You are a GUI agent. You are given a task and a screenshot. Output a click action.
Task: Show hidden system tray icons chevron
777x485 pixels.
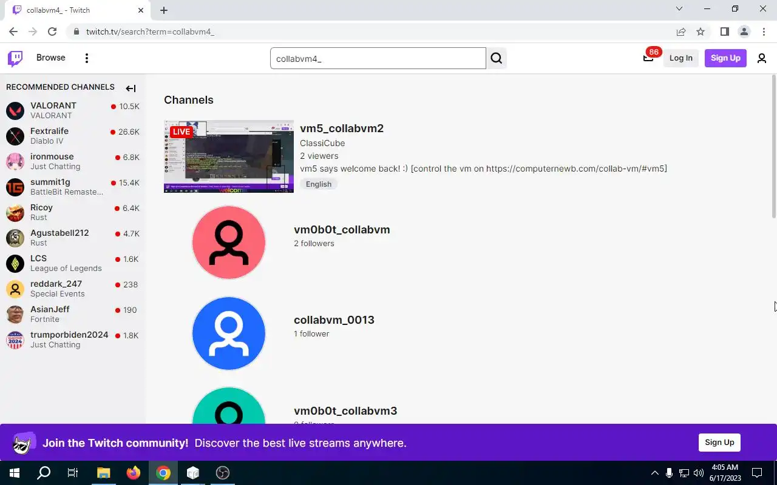pos(654,473)
